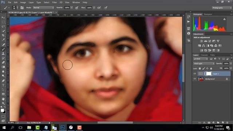
Task: Switch to the Paths tab
Action: (213, 55)
